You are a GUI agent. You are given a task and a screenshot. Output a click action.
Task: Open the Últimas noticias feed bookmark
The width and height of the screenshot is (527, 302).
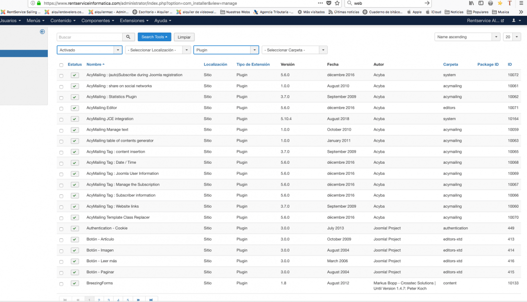pyautogui.click(x=344, y=12)
